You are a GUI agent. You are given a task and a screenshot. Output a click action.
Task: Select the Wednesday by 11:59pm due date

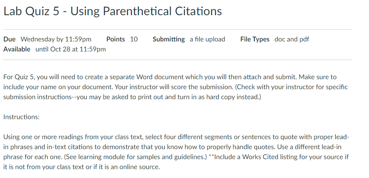(56, 39)
